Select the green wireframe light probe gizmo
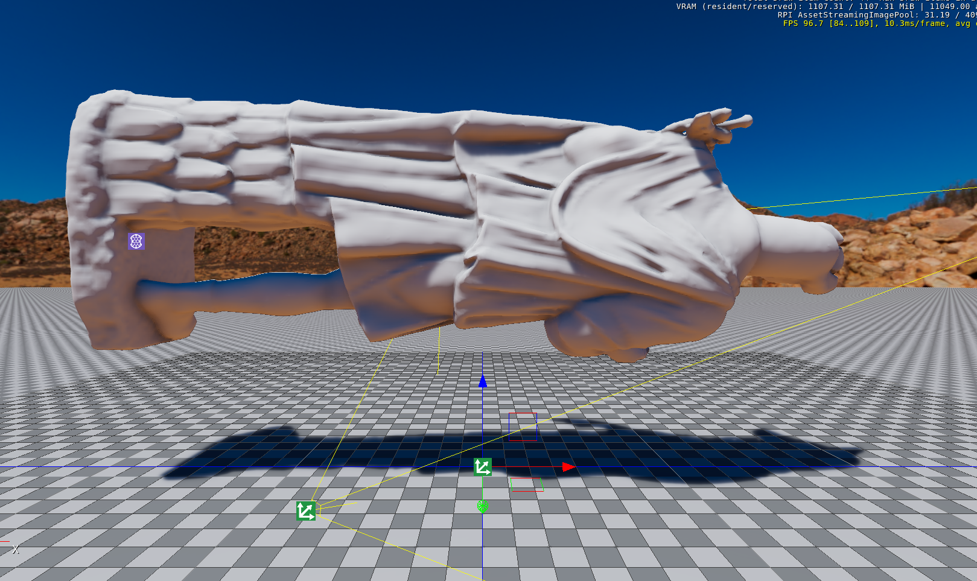977x581 pixels. click(x=482, y=507)
